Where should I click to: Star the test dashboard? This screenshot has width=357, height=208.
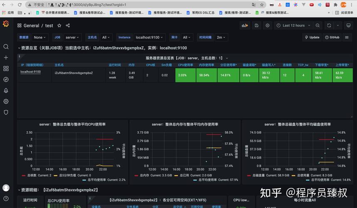point(59,25)
